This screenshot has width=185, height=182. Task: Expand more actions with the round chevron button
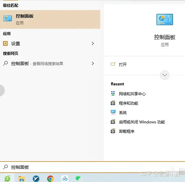click(x=165, y=75)
